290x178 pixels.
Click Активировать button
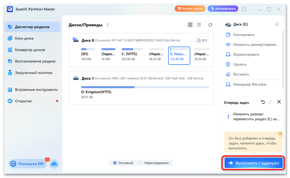coord(223,9)
